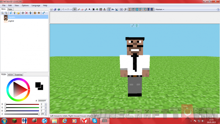This screenshot has width=220, height=124.
Task: Select the Darken/Lighten spiky tool
Action: click(93, 9)
